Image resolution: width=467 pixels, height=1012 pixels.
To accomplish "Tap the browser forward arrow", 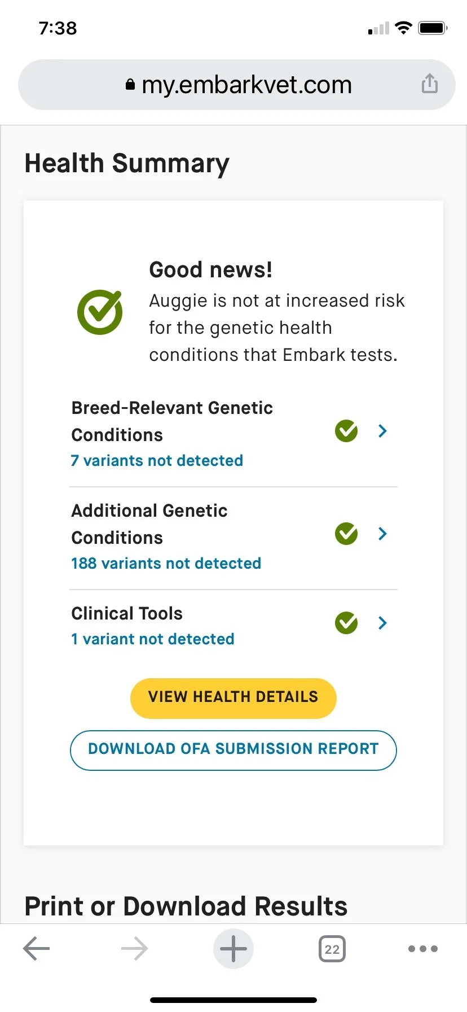I will pos(134,949).
